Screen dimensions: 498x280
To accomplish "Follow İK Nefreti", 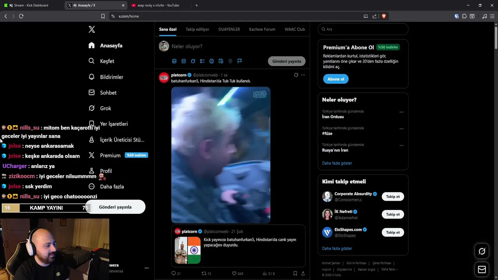I will (x=393, y=214).
